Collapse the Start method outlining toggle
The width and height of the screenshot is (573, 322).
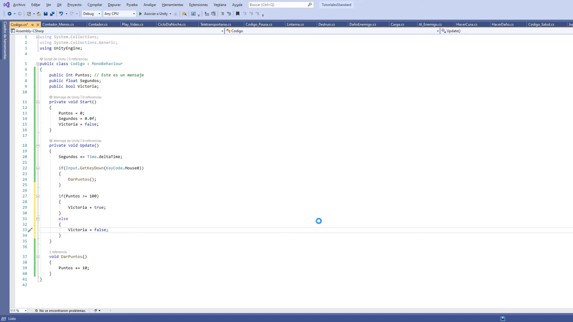(x=38, y=102)
